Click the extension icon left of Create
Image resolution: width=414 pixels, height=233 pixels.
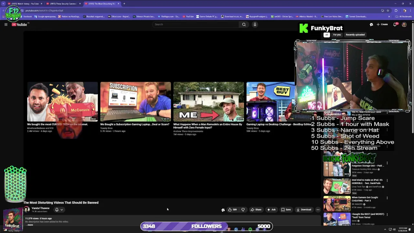click(371, 24)
